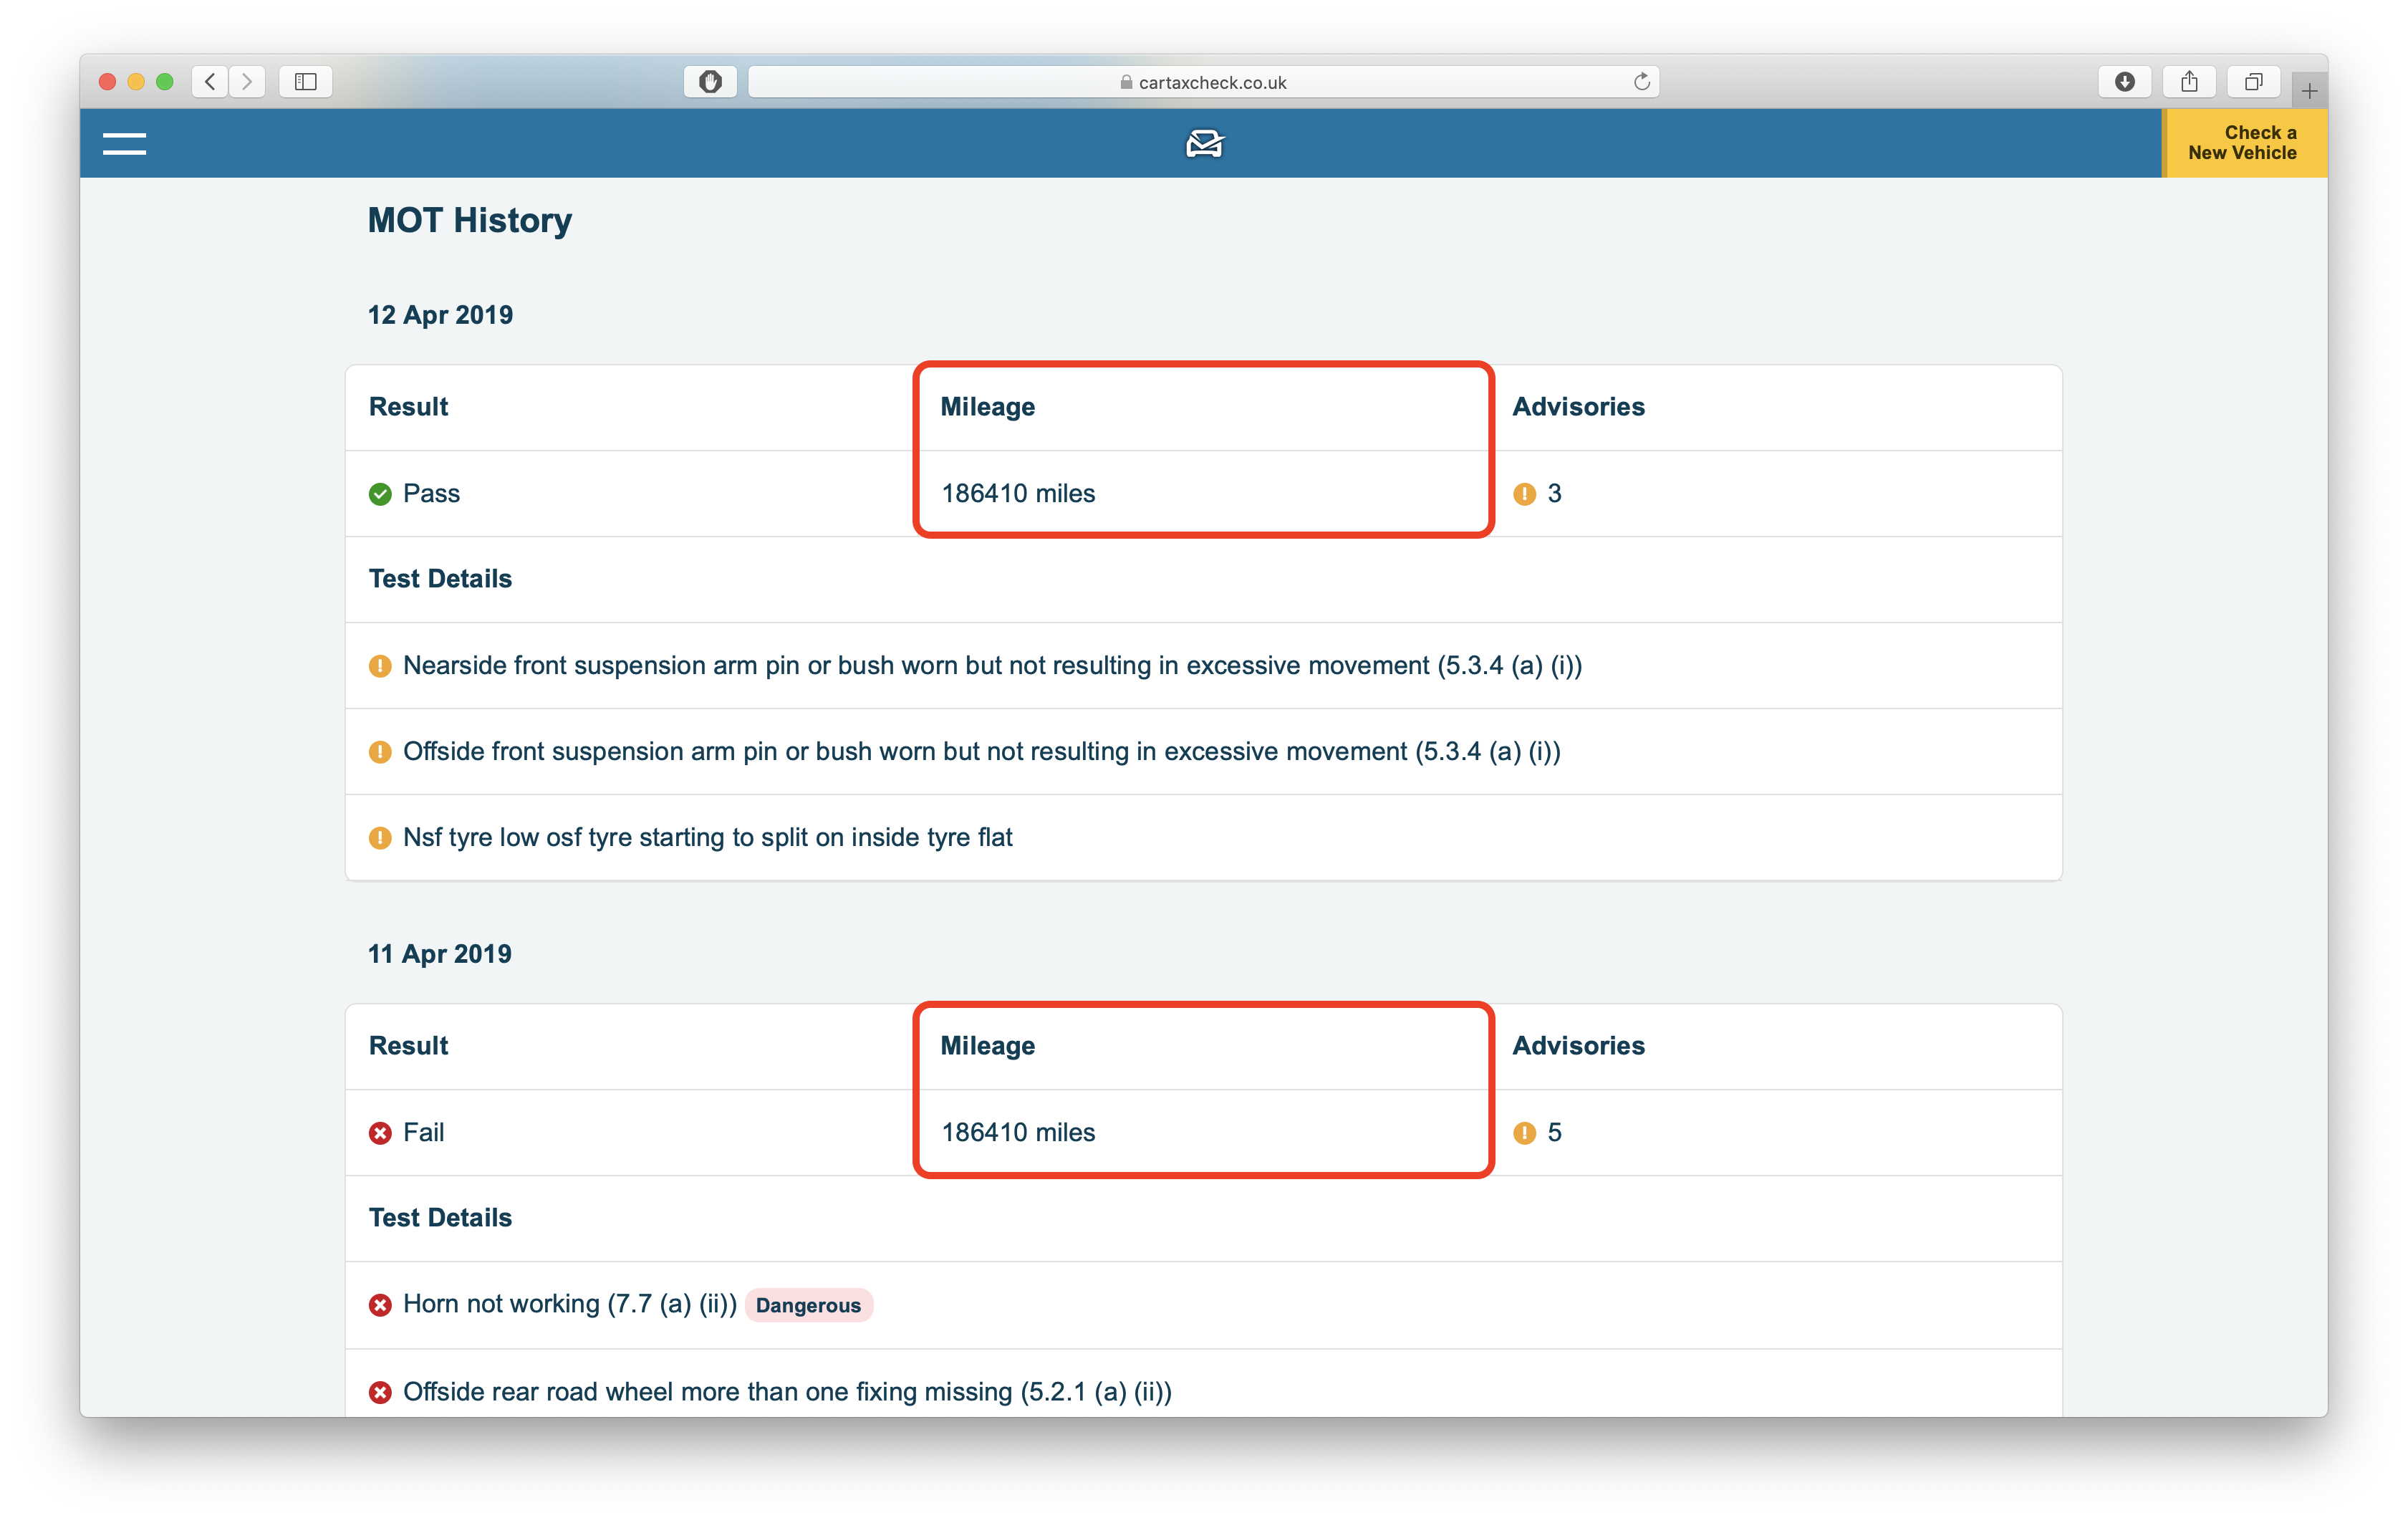Click the 11 Apr 2019 date heading
The image size is (2408, 1523).
pos(439,954)
